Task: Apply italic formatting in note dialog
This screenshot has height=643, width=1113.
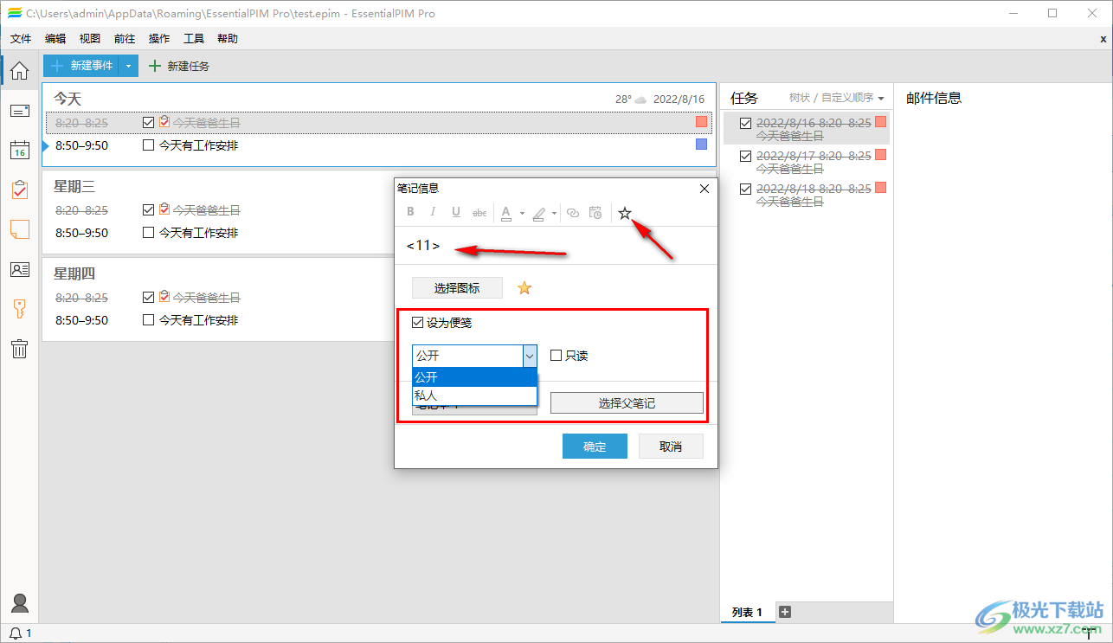Action: 433,212
